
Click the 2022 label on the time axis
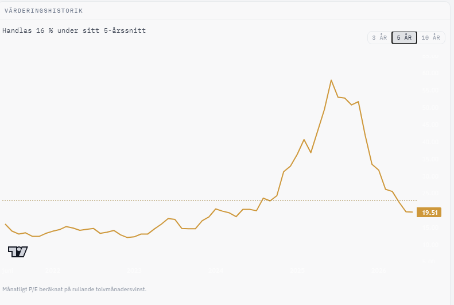tap(53, 271)
